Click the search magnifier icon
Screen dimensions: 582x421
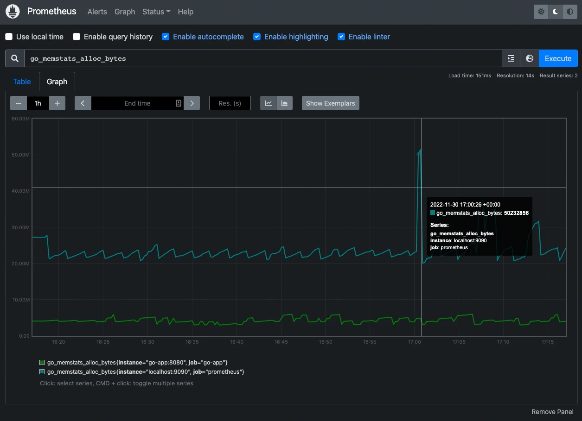point(15,59)
